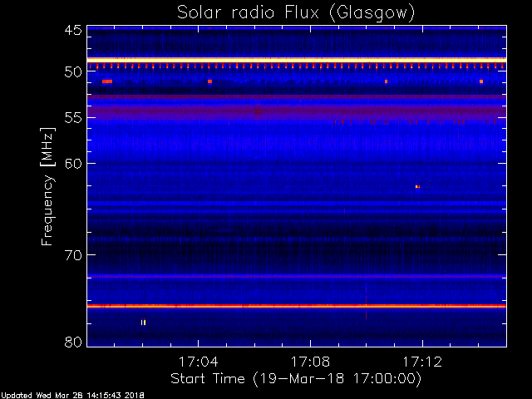The width and height of the screenshot is (532, 399).
Task: Click the bright white emission band near 49 MHz
Action: pos(297,60)
